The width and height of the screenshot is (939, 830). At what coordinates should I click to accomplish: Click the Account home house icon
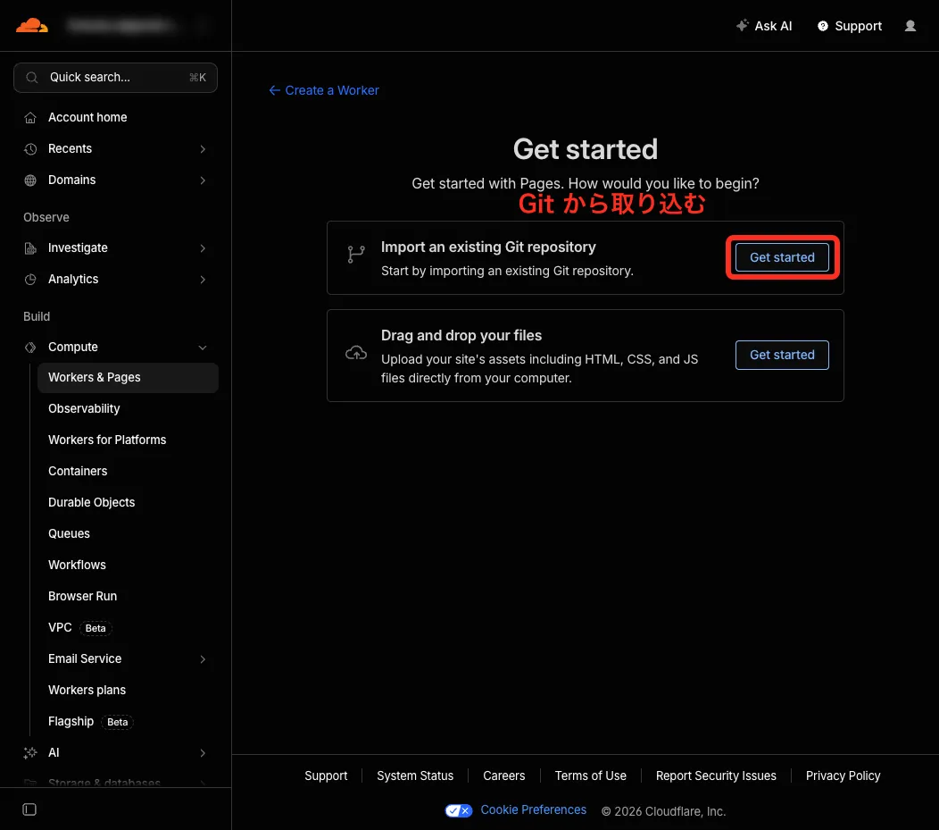[x=30, y=117]
